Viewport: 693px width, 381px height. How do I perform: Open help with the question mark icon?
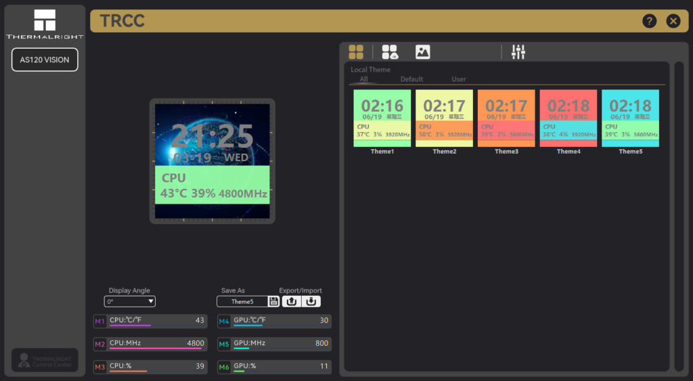click(x=649, y=21)
